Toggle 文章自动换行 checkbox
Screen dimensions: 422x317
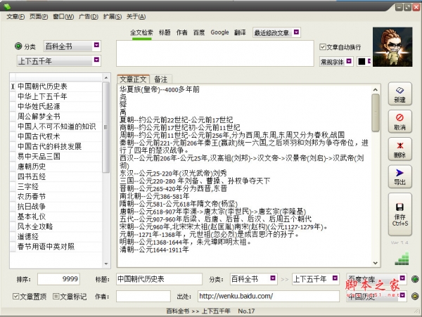324,47
